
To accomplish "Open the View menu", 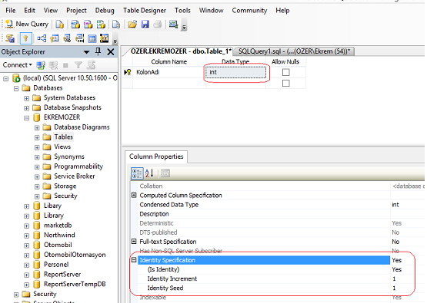I will pos(51,10).
